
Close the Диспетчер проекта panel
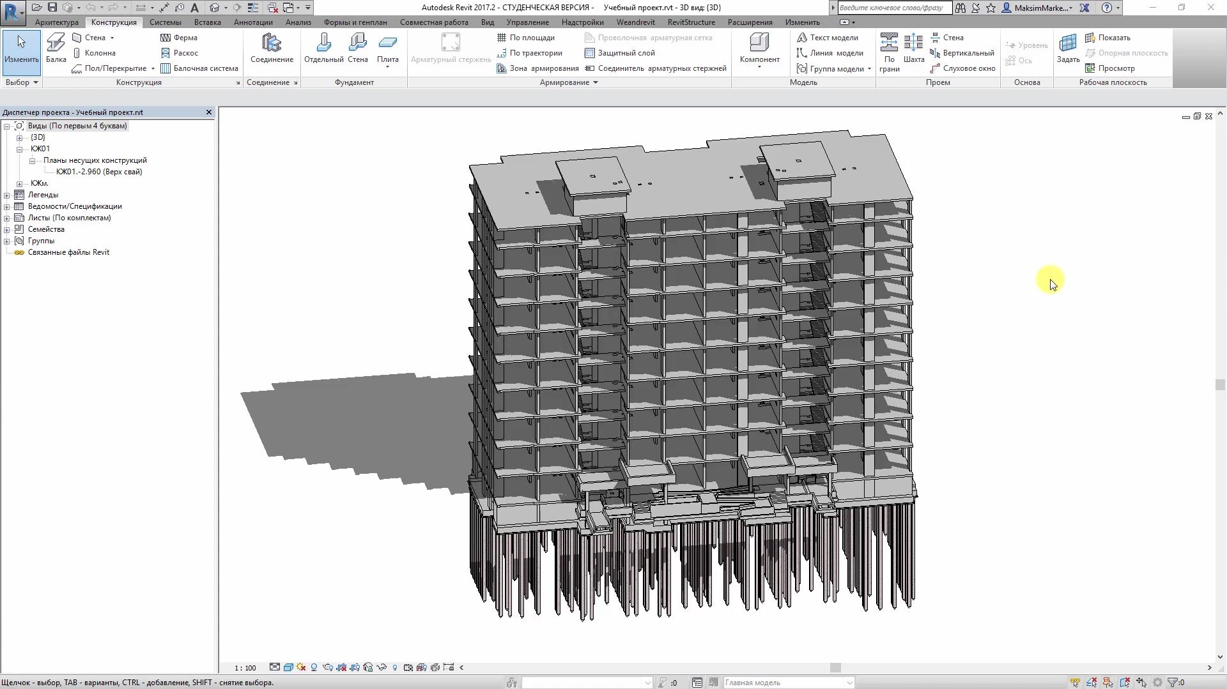pyautogui.click(x=208, y=112)
